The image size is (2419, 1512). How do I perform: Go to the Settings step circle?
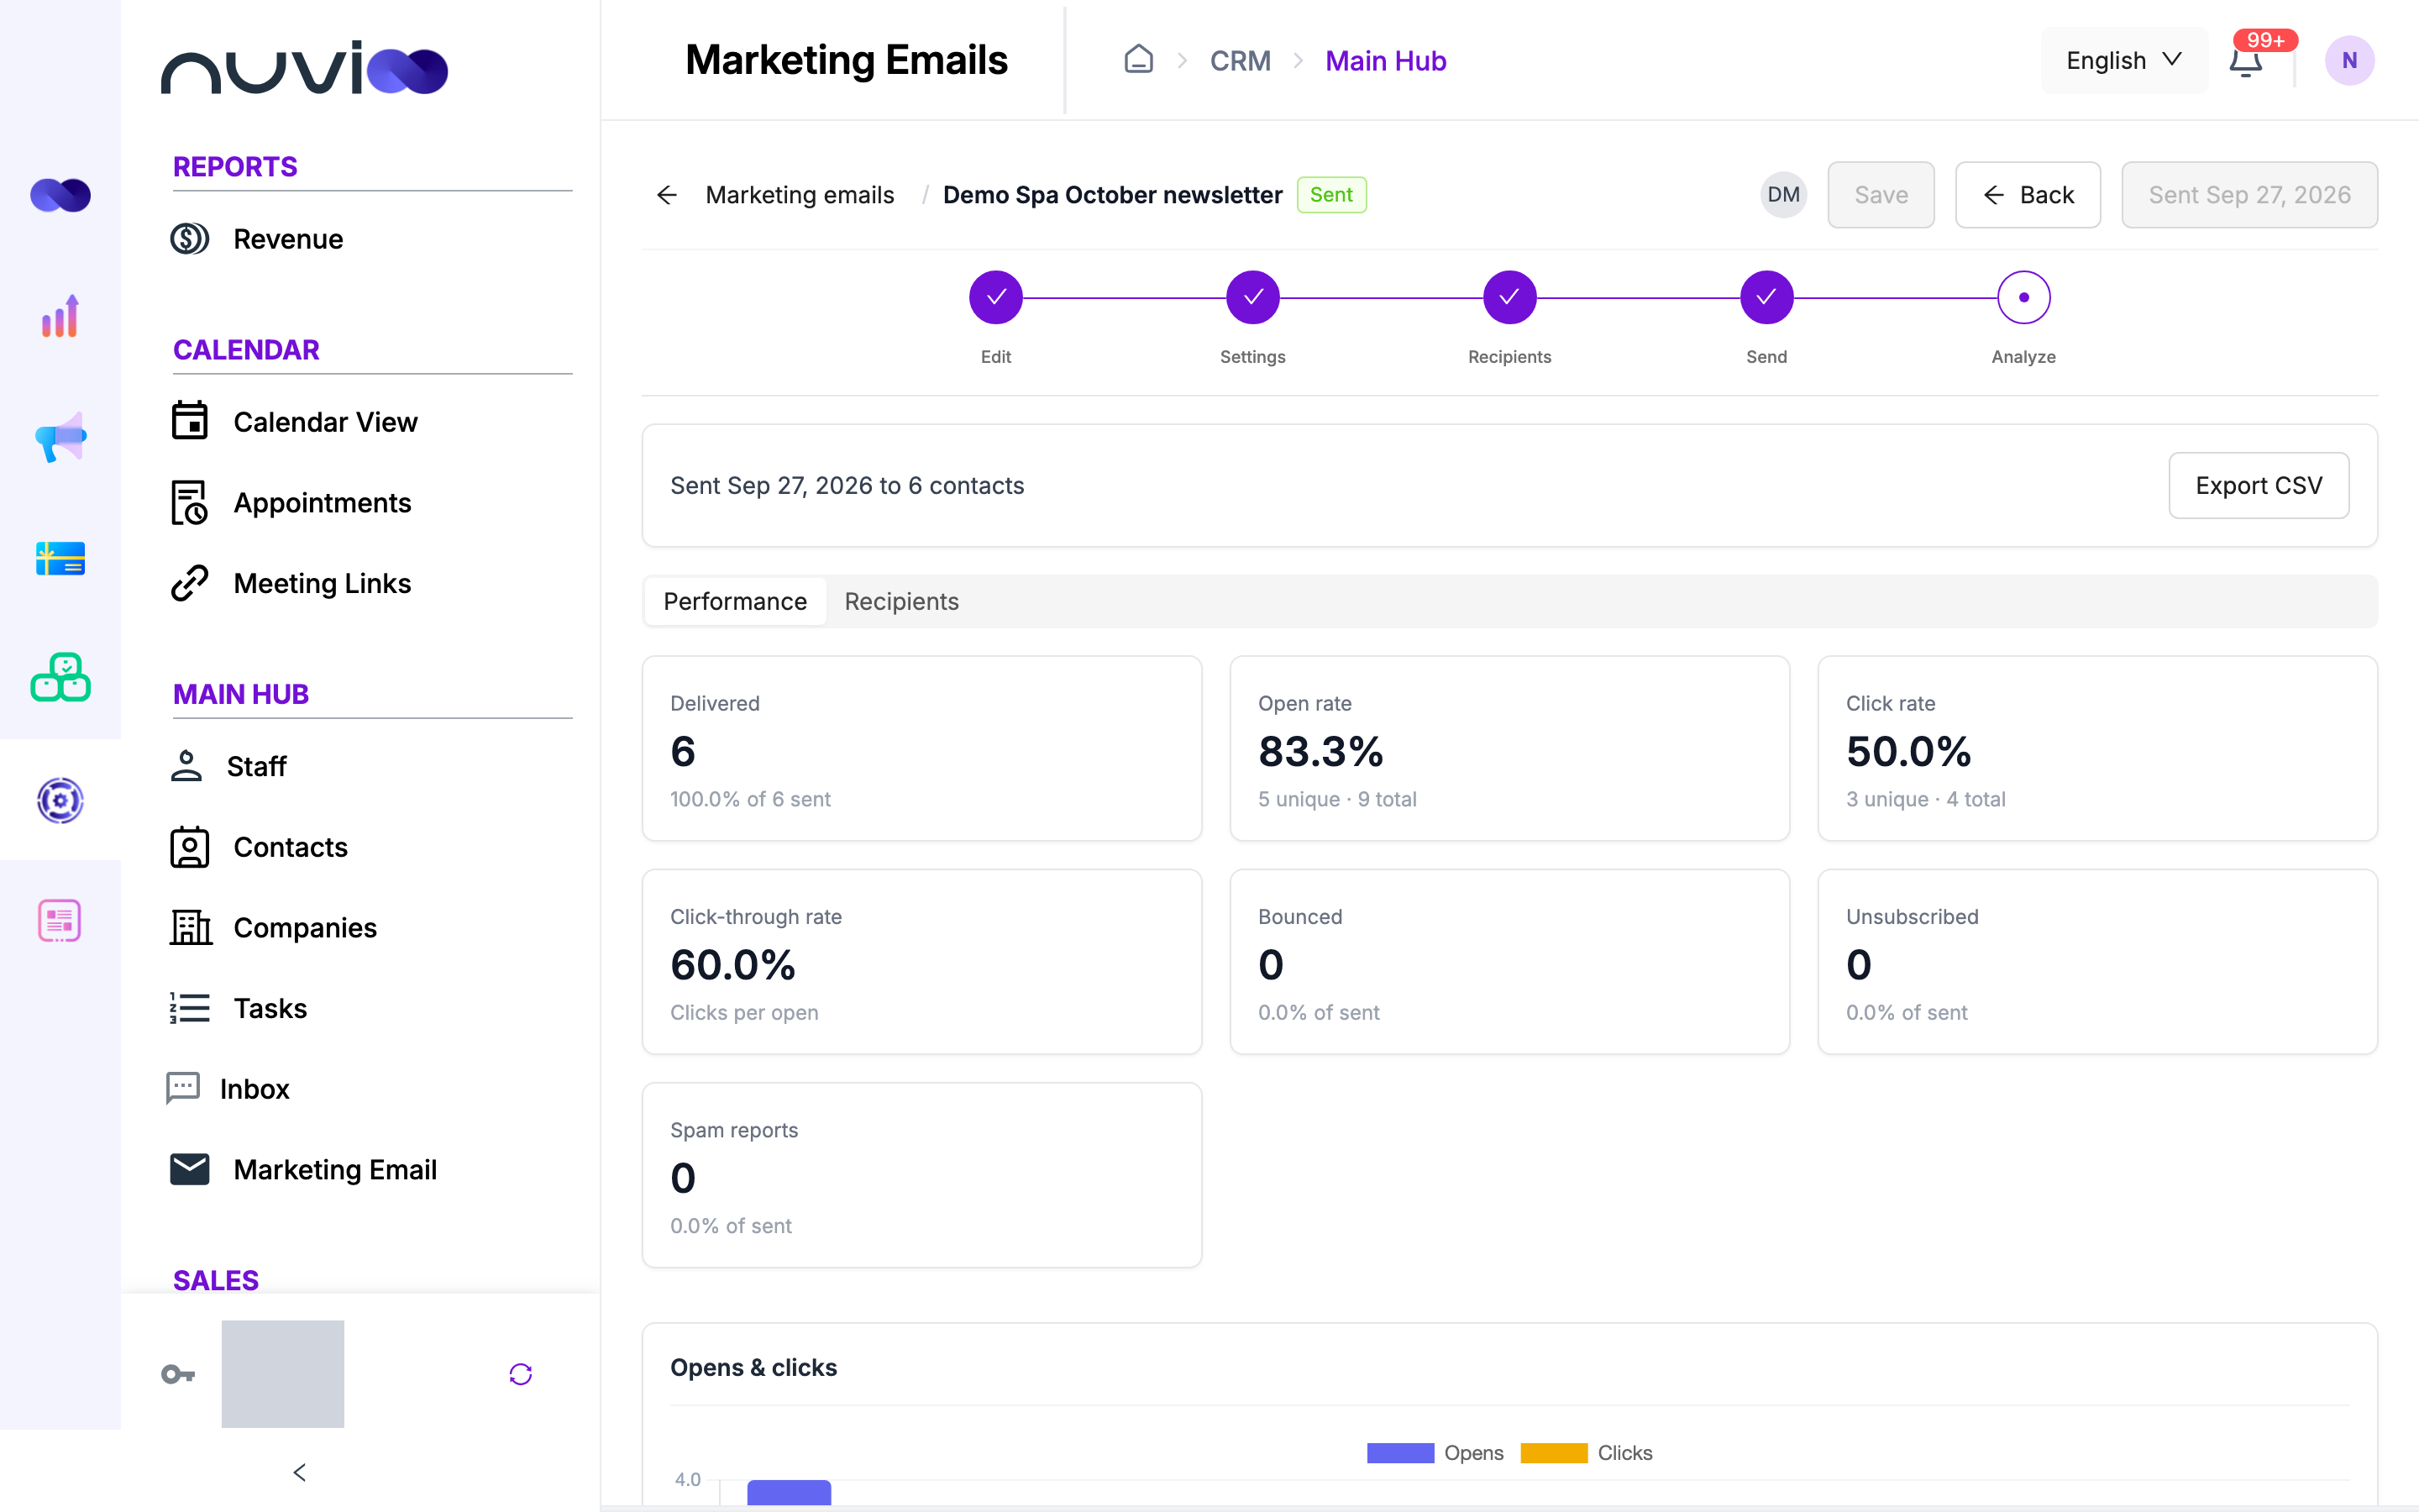tap(1252, 297)
